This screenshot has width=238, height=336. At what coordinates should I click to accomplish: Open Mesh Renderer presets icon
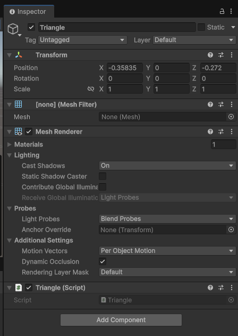coord(221,132)
